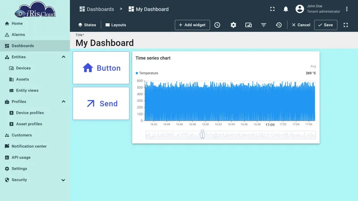Open dashboard States
The width and height of the screenshot is (358, 201).
[x=87, y=25]
